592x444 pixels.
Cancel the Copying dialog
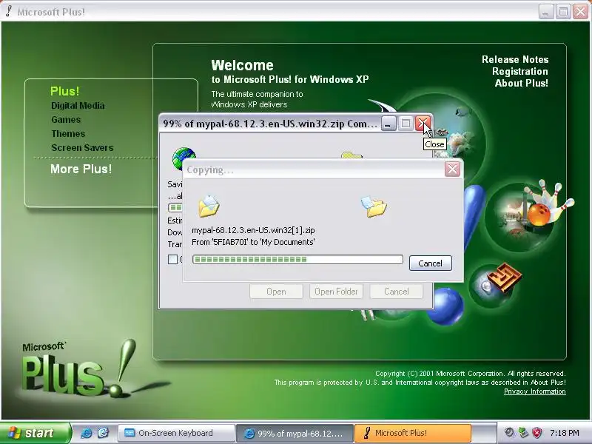[x=431, y=263]
